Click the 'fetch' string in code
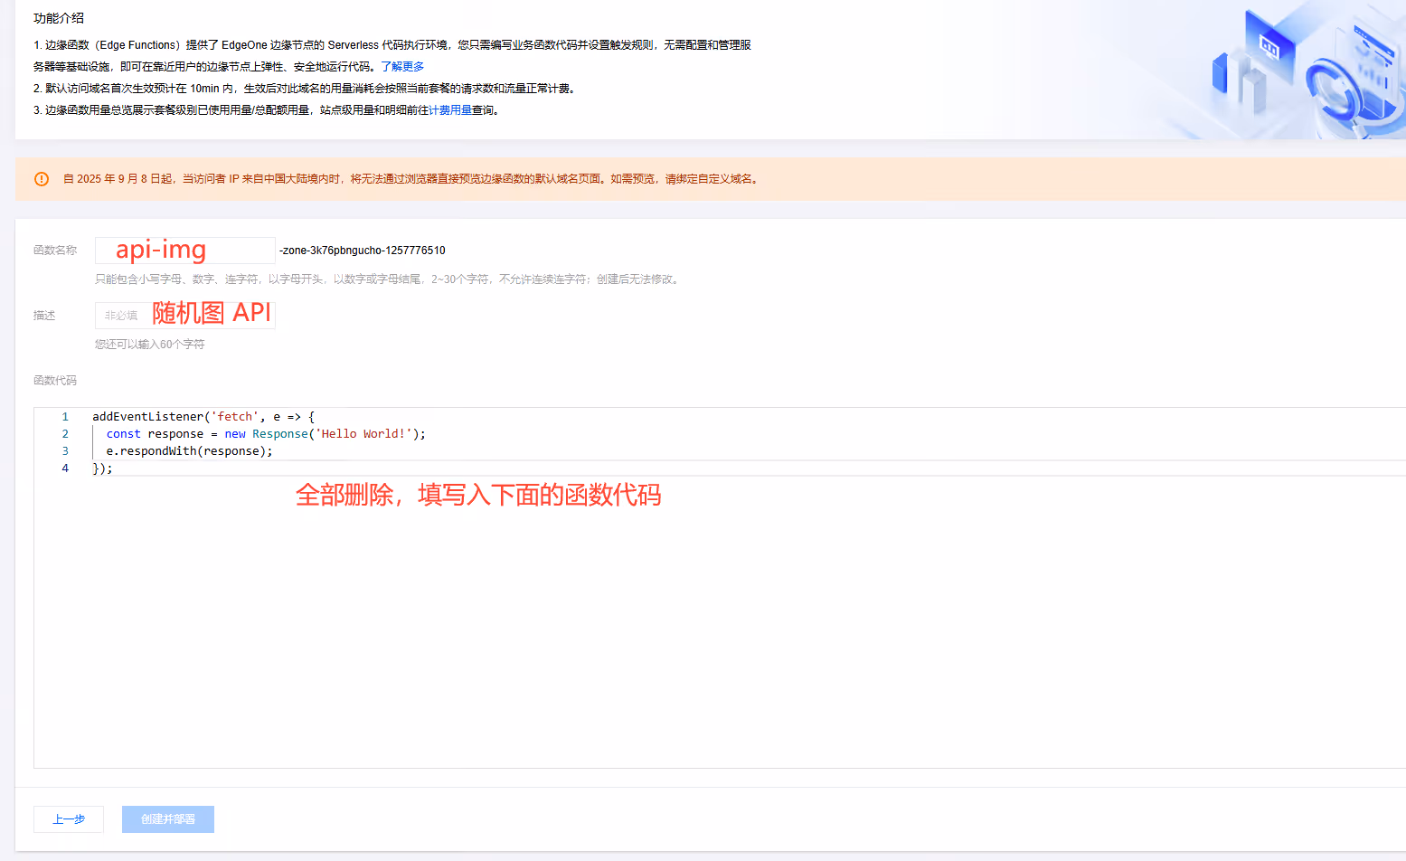This screenshot has width=1406, height=861. pyautogui.click(x=235, y=417)
